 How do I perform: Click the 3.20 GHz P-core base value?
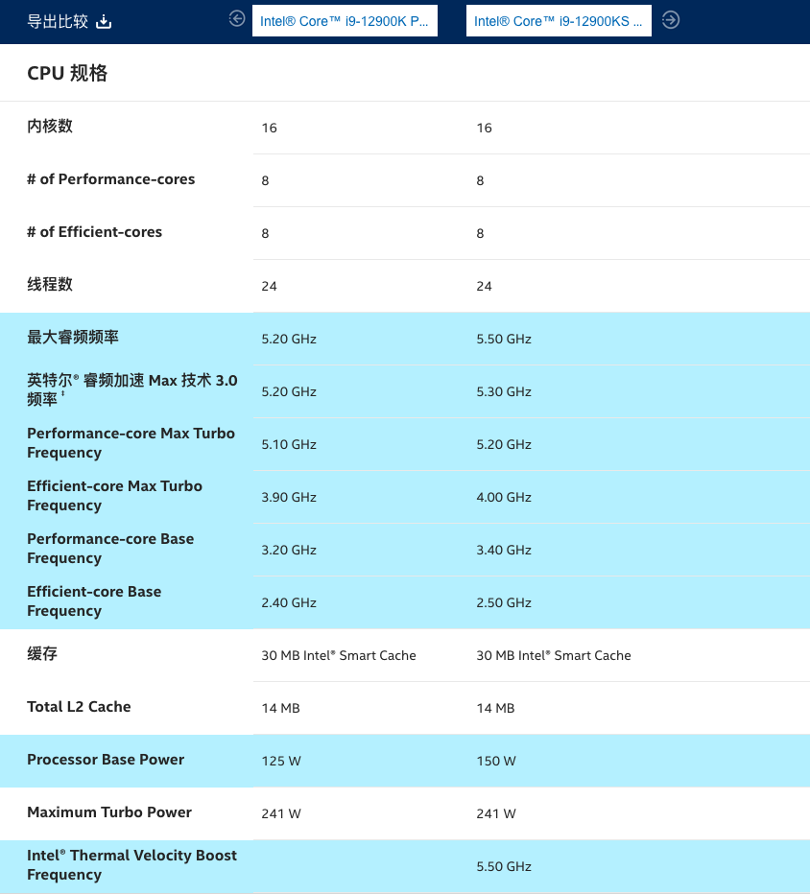(x=289, y=551)
